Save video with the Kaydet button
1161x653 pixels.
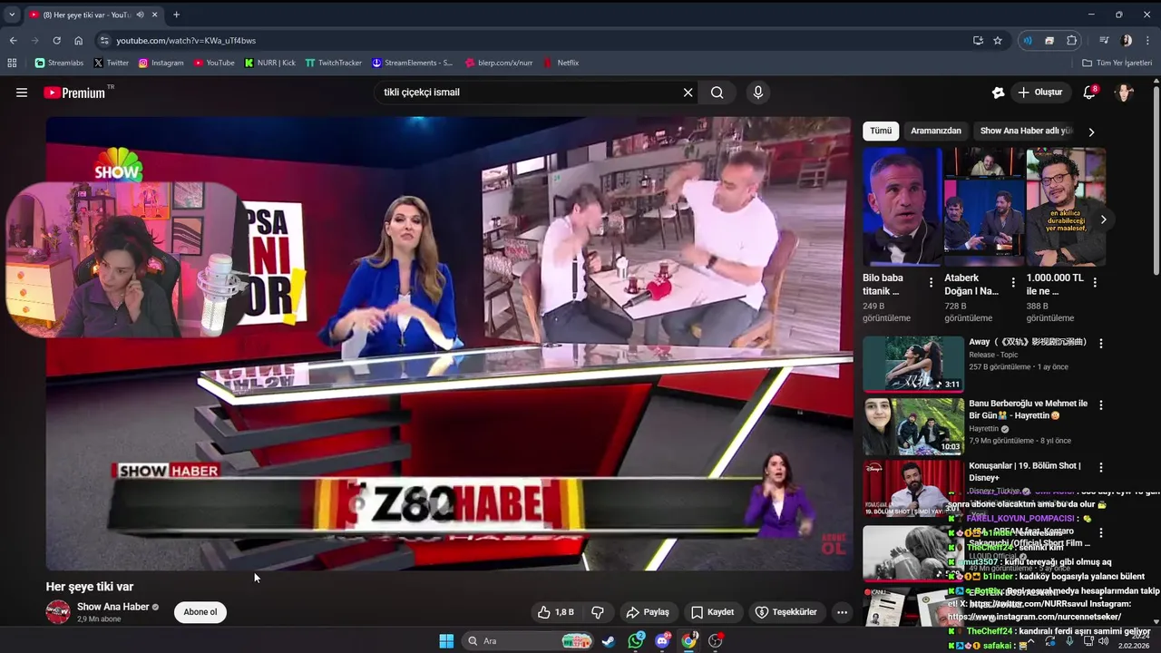pos(713,612)
